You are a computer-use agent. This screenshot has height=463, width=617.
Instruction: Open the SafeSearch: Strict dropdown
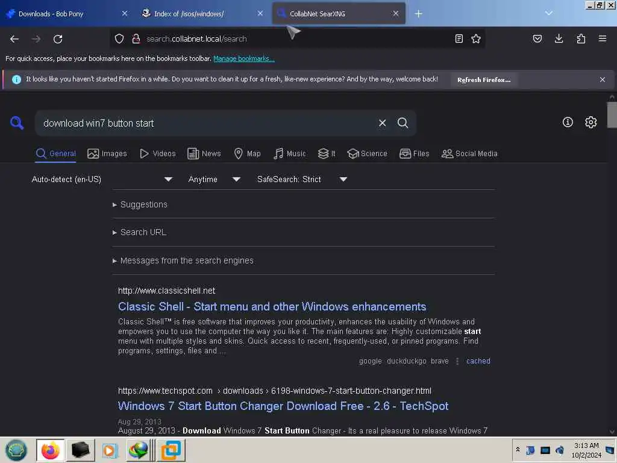click(302, 179)
